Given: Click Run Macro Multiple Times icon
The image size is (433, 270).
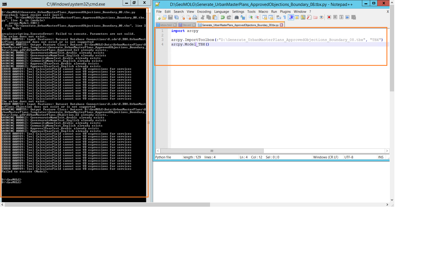Looking at the screenshot, I should coord(348,17).
